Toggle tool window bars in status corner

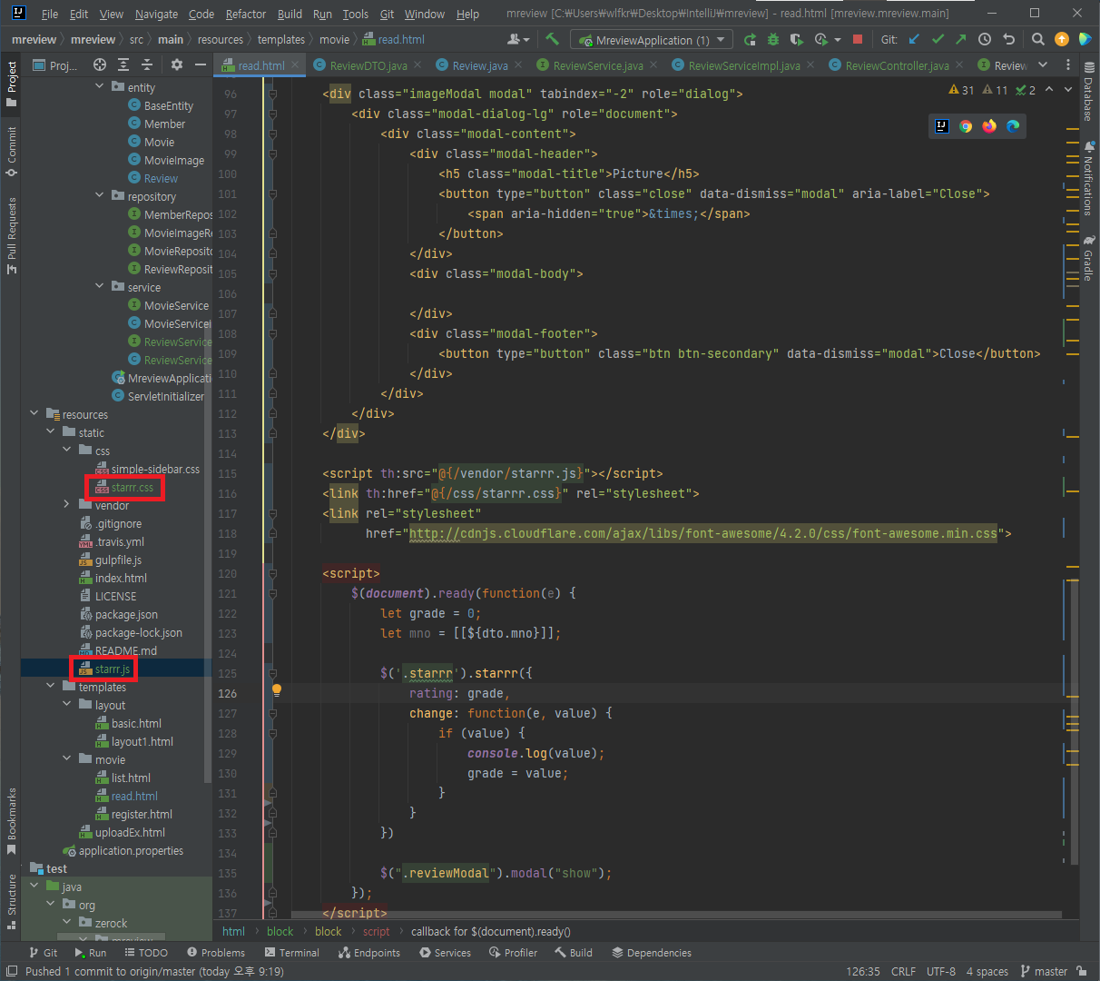12,971
